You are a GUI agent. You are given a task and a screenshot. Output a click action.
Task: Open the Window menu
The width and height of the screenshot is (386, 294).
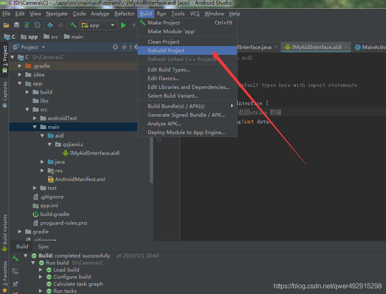pyautogui.click(x=214, y=14)
